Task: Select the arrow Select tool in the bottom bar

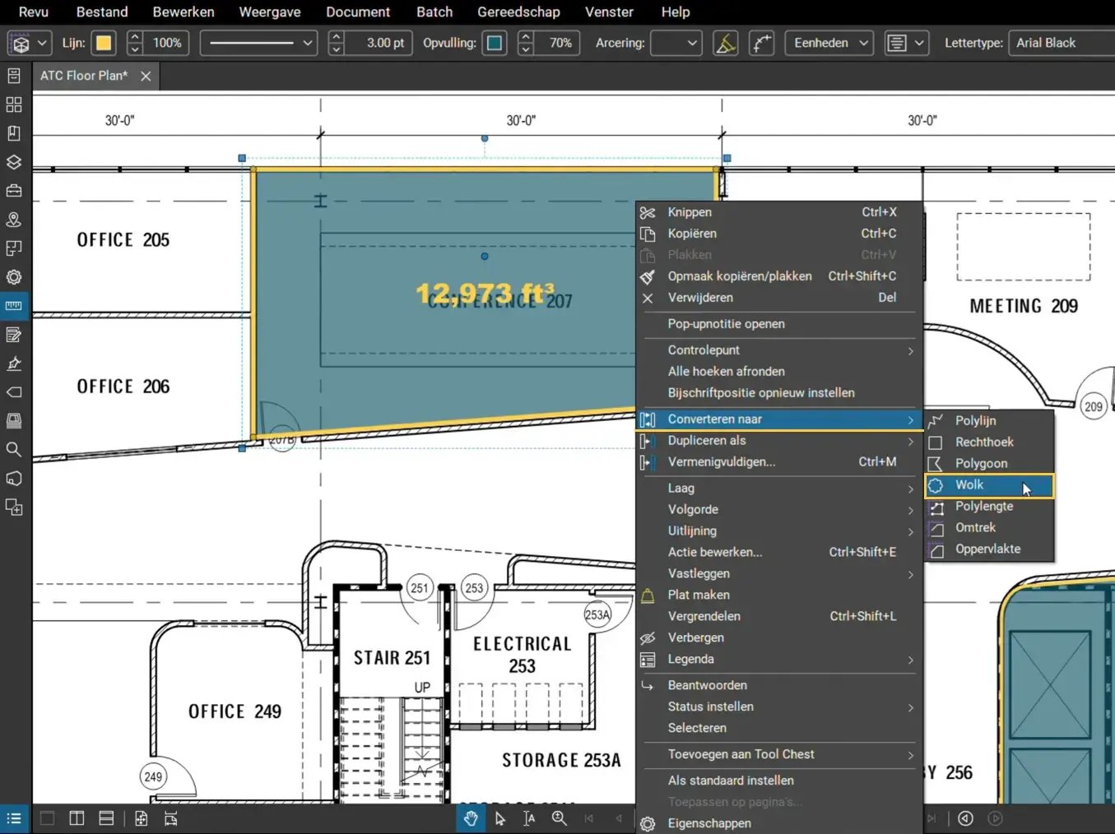Action: coord(500,818)
